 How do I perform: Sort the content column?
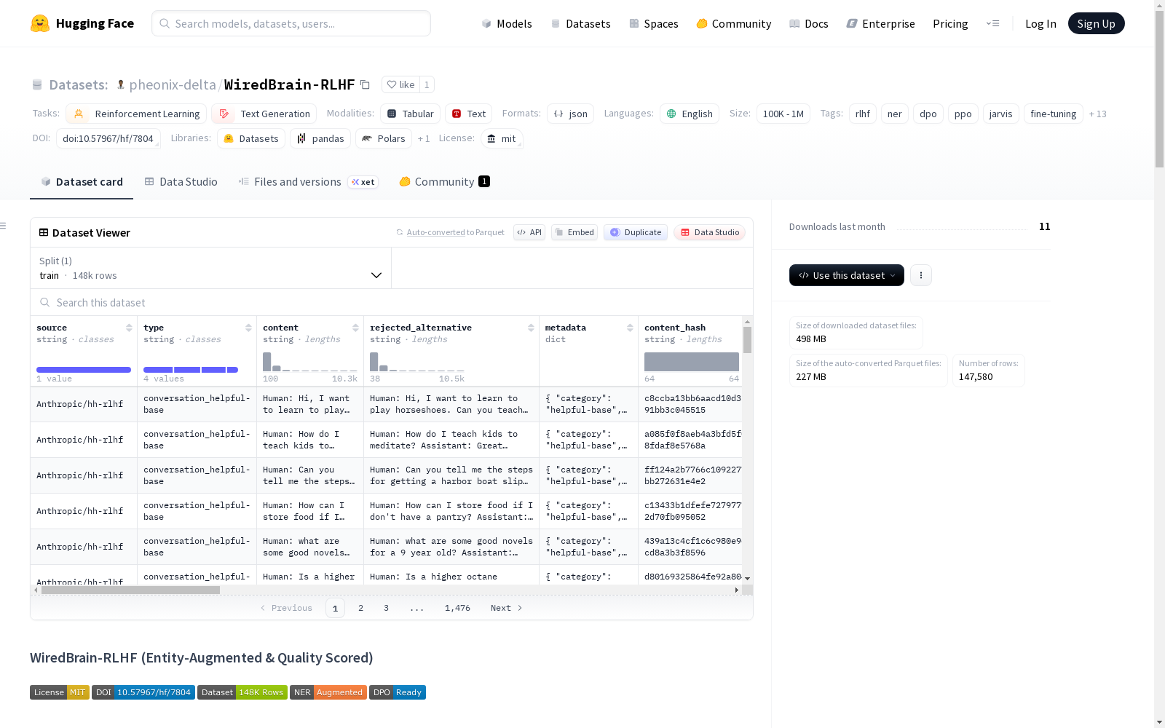(x=355, y=328)
